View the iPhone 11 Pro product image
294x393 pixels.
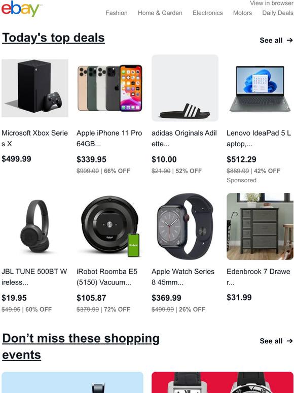(x=110, y=88)
